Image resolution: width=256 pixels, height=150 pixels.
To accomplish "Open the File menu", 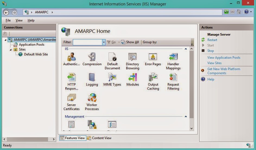I will [x=8, y=20].
